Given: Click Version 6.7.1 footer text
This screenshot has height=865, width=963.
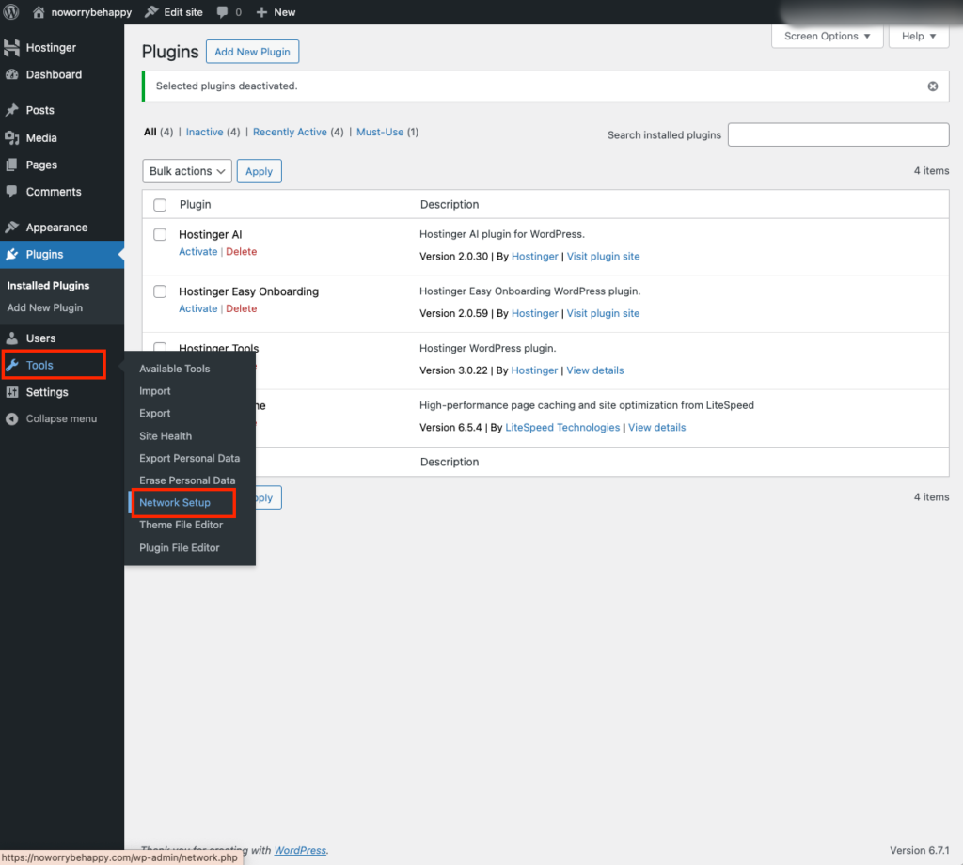Looking at the screenshot, I should 919,850.
